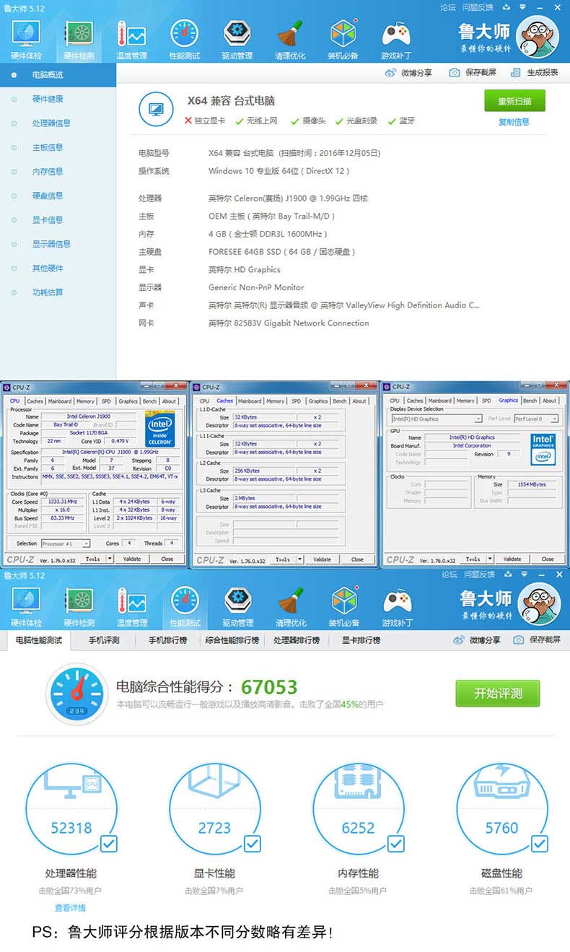The height and width of the screenshot is (952, 570).
Task: Open the Processor #1 selection dropdown in CPU-Z
Action: (65, 543)
